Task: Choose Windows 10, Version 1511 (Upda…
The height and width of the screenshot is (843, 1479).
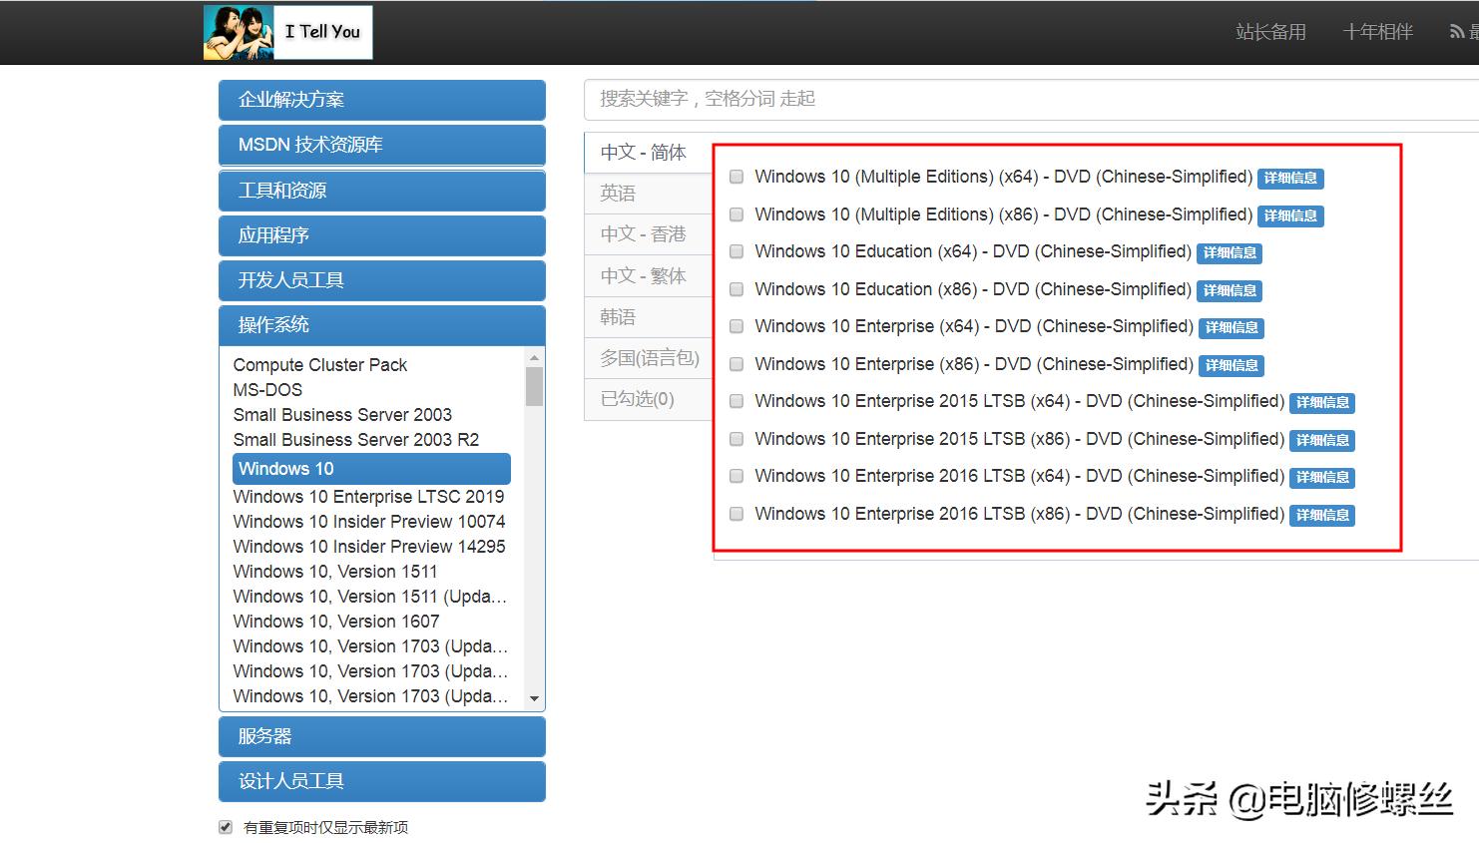Action: coord(370,597)
